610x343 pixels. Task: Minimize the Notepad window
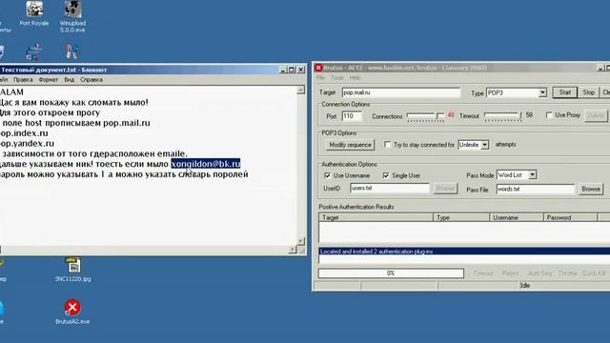click(283, 70)
